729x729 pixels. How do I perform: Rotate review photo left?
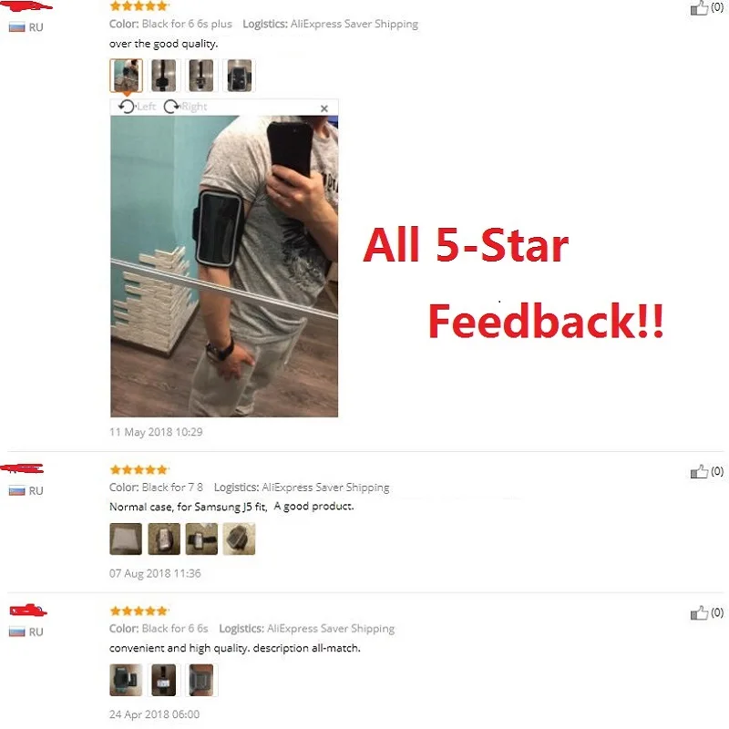[137, 107]
